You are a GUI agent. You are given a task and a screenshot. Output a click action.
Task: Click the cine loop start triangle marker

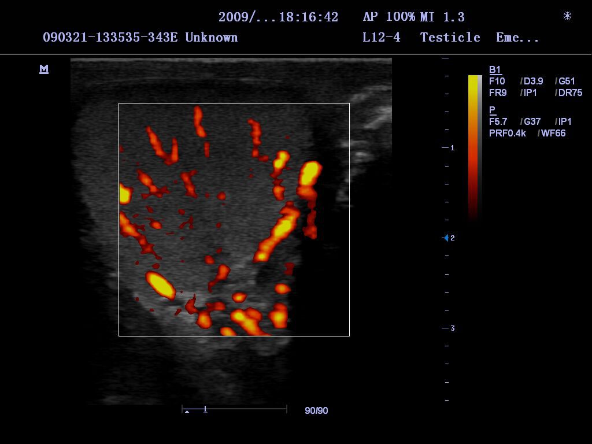click(187, 411)
